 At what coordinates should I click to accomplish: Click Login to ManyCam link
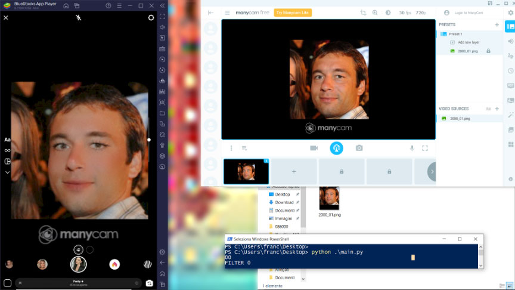[x=469, y=13]
